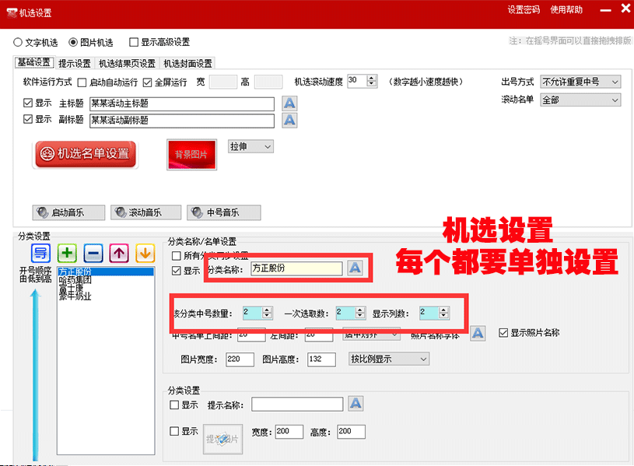Move category up with the purple arrow icon

click(119, 253)
